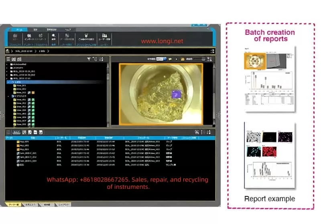
Task: Click the Name column header in data list
Action: click(32, 137)
